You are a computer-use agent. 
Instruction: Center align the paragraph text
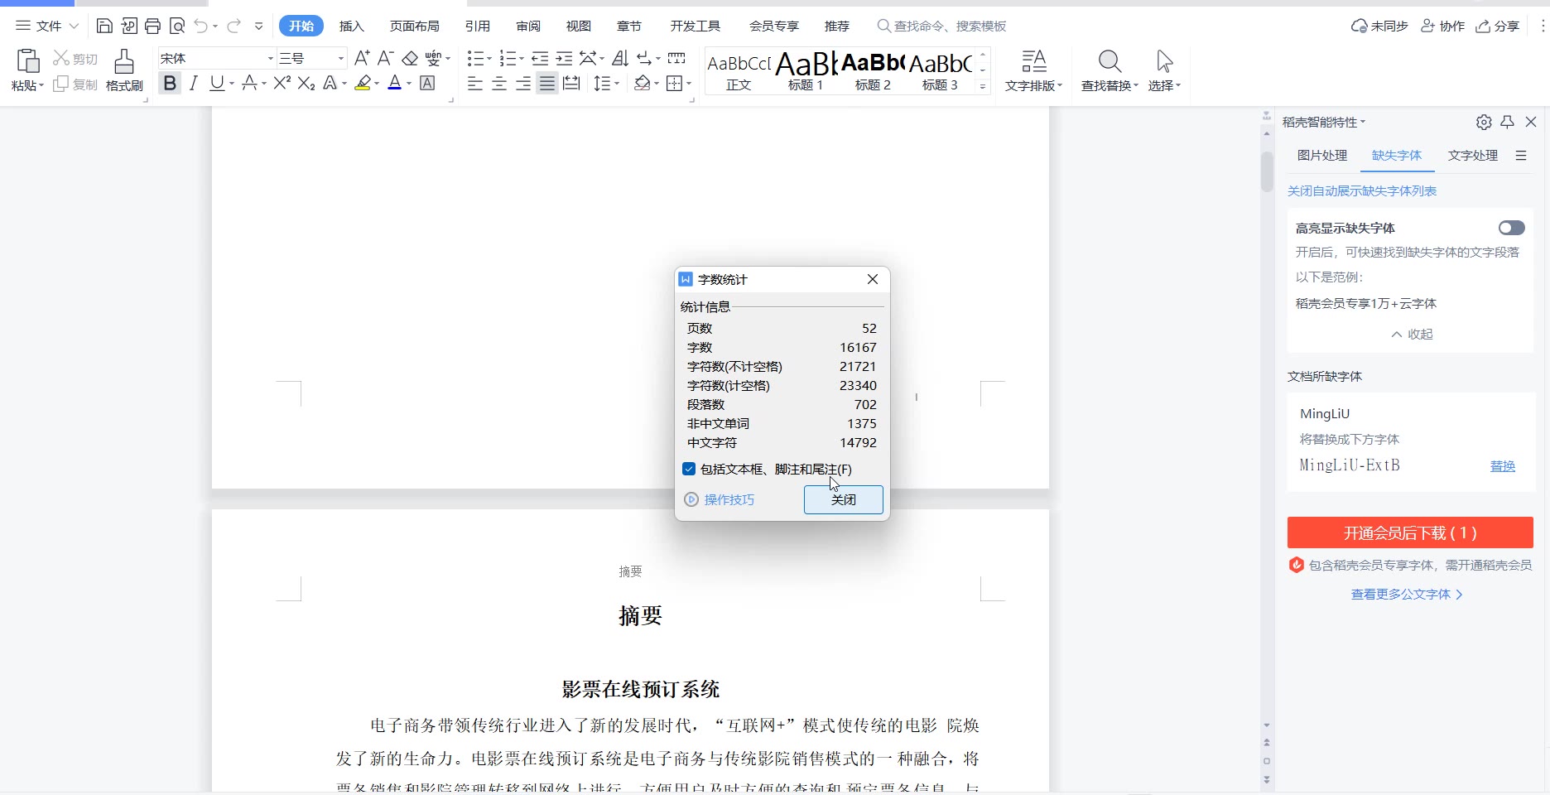tap(499, 84)
